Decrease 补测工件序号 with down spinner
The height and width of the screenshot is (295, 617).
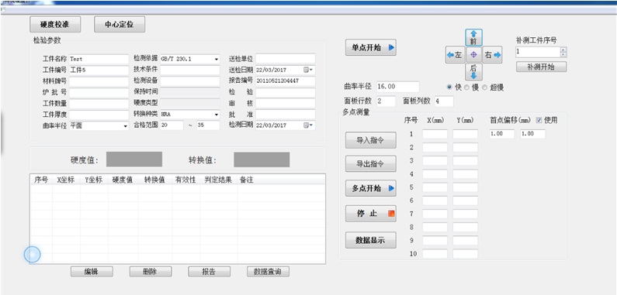(563, 54)
